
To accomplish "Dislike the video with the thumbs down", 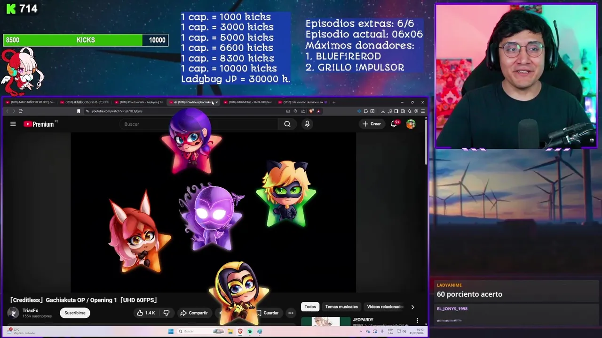I will (x=166, y=313).
